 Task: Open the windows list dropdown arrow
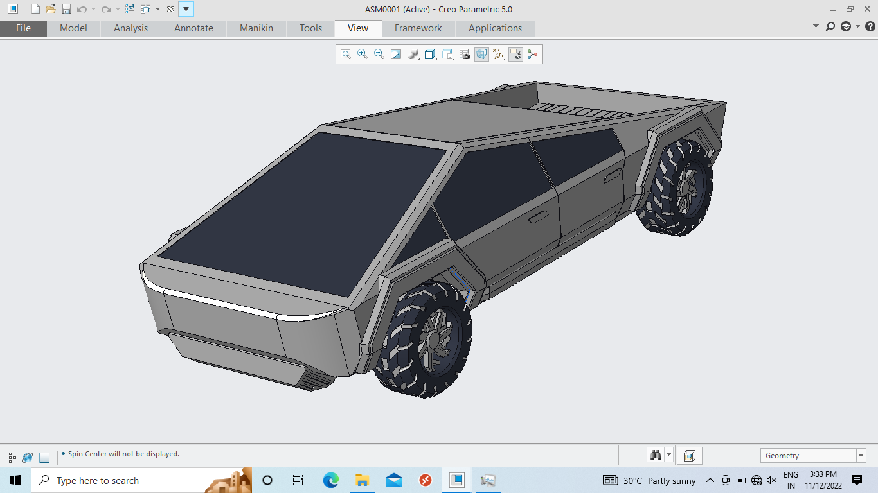(157, 9)
